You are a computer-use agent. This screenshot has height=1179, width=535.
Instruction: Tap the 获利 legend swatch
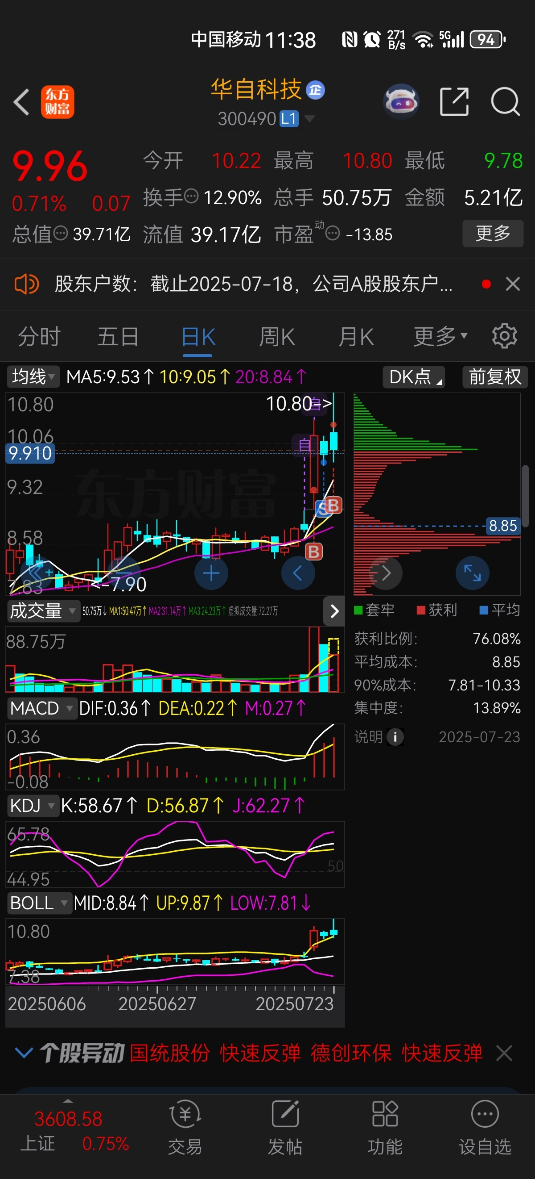tap(421, 610)
